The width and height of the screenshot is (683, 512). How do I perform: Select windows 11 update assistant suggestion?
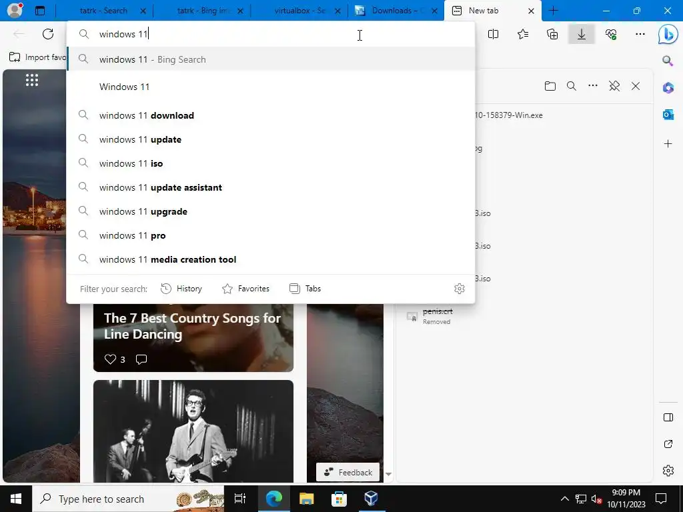click(271, 187)
